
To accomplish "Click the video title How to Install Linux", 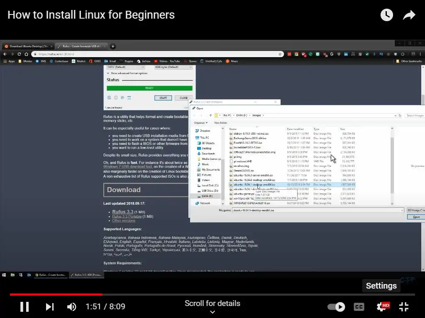I will [x=91, y=15].
